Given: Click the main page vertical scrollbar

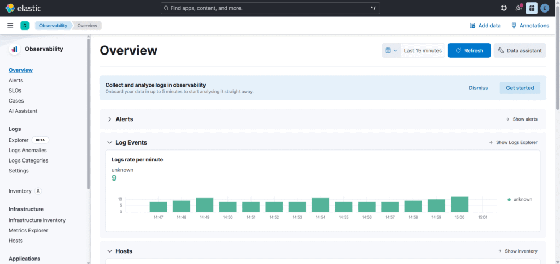Looking at the screenshot, I should 557,57.
